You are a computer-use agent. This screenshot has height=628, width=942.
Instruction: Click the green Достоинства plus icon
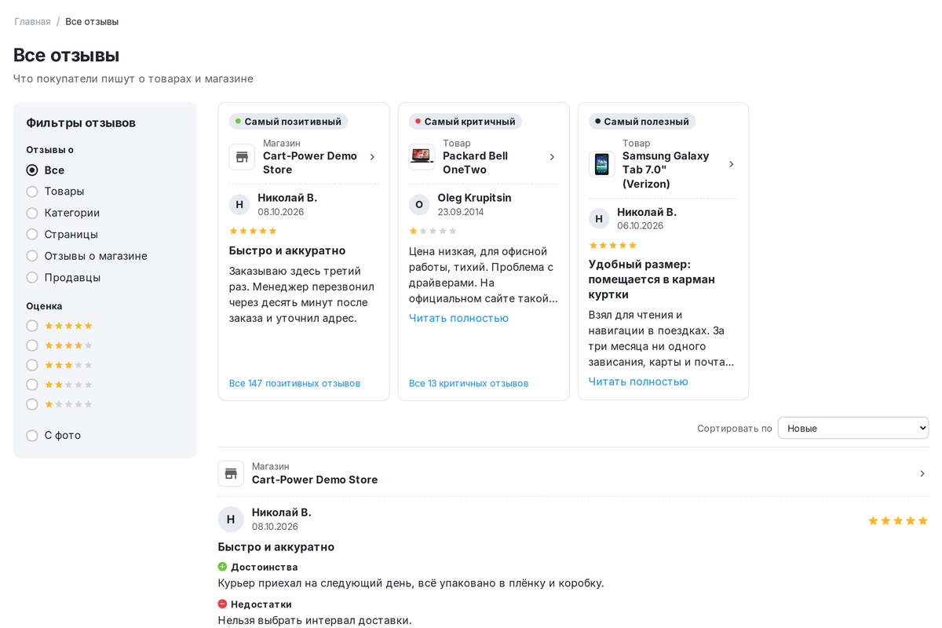222,567
